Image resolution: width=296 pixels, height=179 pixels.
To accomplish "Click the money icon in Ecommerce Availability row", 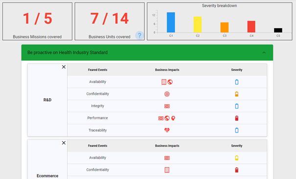I will [x=167, y=158].
